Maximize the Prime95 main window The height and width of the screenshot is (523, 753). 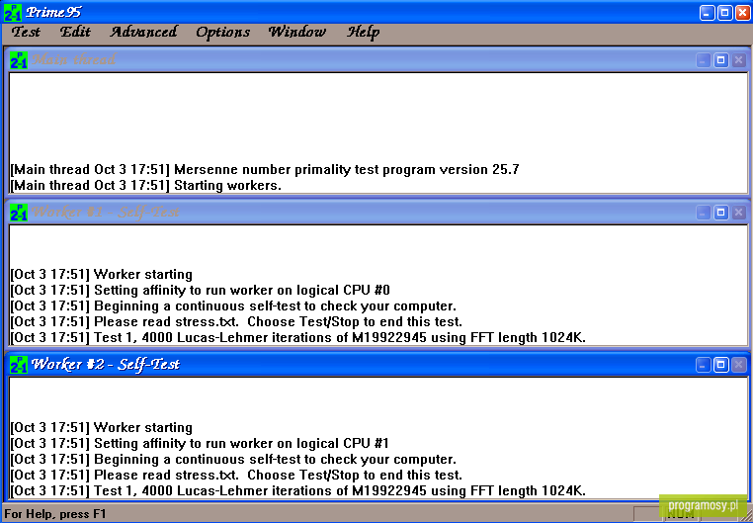[x=725, y=13]
